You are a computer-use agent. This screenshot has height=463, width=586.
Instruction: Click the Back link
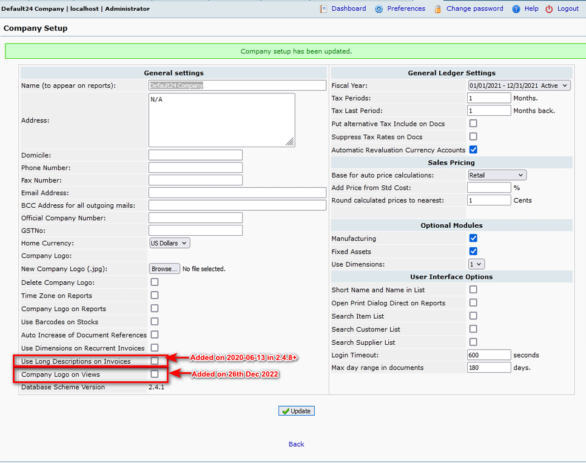point(296,444)
